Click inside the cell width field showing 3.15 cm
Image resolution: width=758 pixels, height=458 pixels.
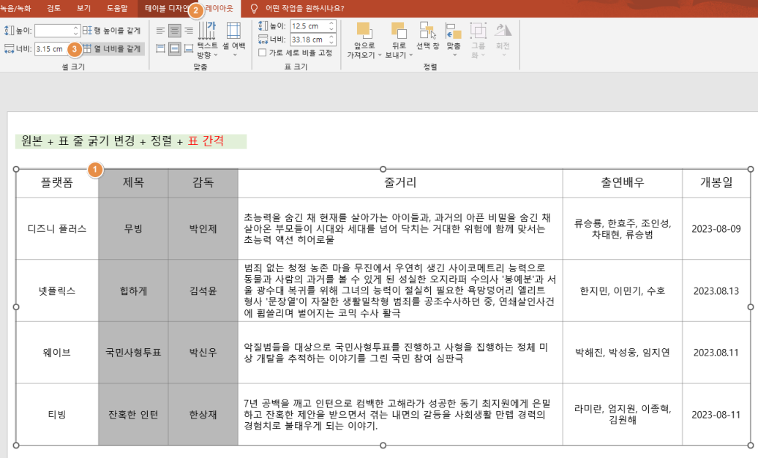pos(50,49)
